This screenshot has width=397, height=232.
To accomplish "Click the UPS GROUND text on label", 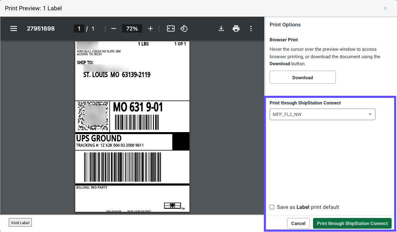I will [x=99, y=138].
